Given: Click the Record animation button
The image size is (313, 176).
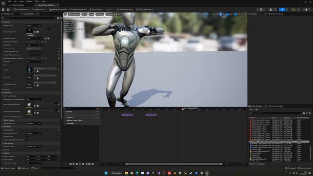Looking at the screenshot, I should [80, 164].
